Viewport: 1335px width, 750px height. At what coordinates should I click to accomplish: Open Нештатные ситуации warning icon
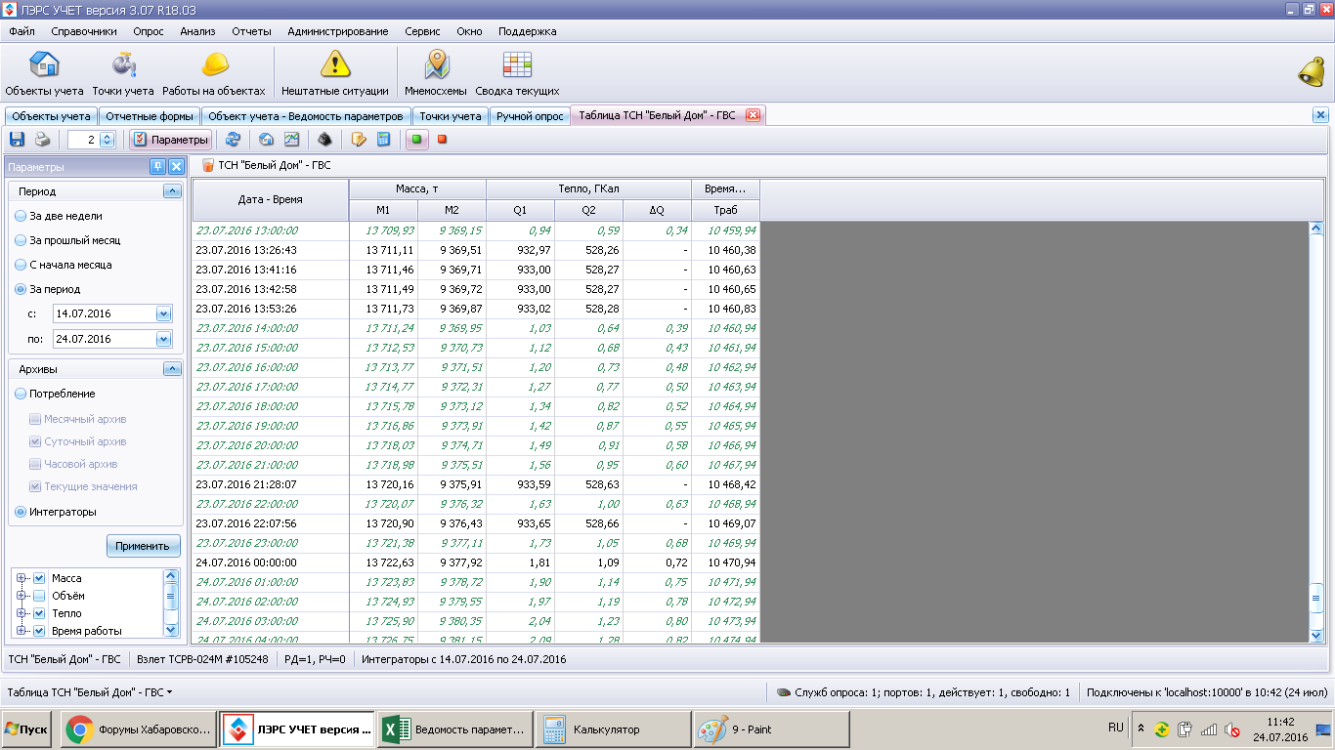coord(335,73)
